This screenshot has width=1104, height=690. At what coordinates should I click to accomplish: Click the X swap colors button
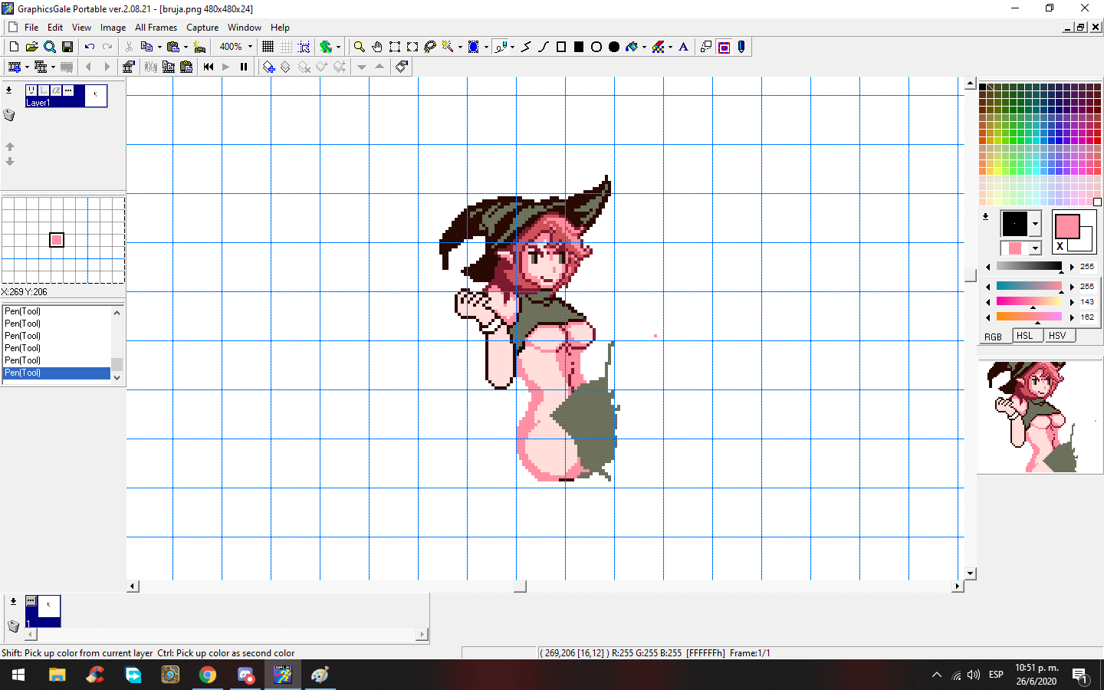coord(1060,246)
